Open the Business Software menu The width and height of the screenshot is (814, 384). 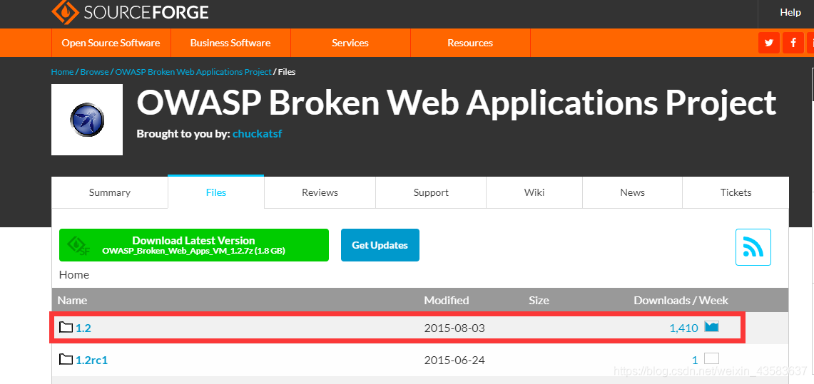230,43
